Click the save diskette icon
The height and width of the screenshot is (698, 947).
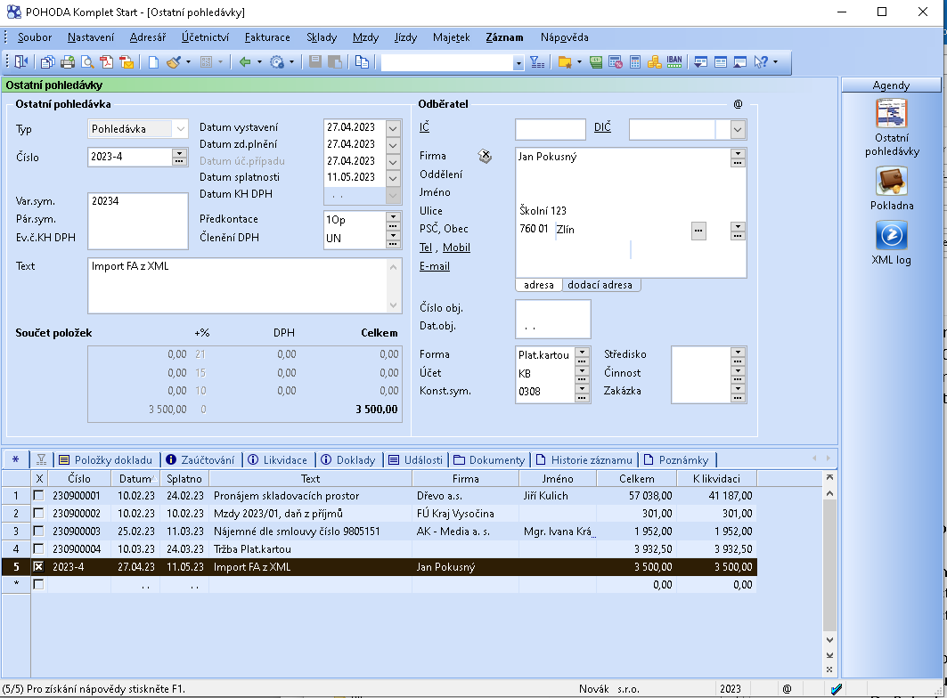click(315, 61)
